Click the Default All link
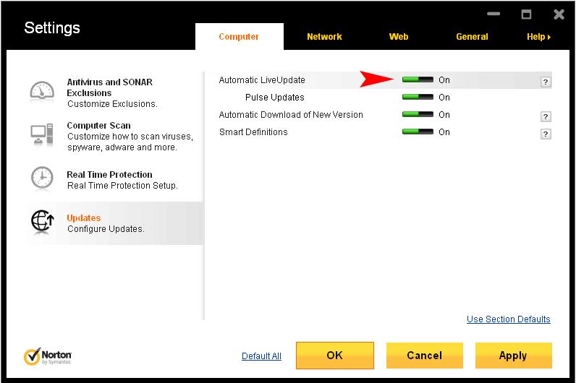 click(261, 356)
